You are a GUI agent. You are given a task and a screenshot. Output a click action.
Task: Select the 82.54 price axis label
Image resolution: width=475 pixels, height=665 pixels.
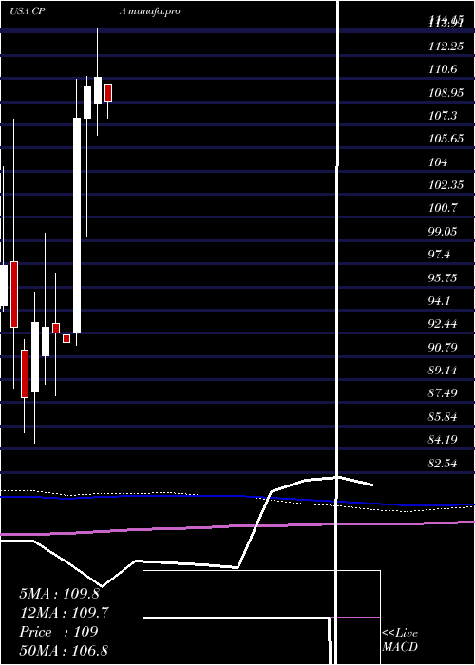point(443,464)
